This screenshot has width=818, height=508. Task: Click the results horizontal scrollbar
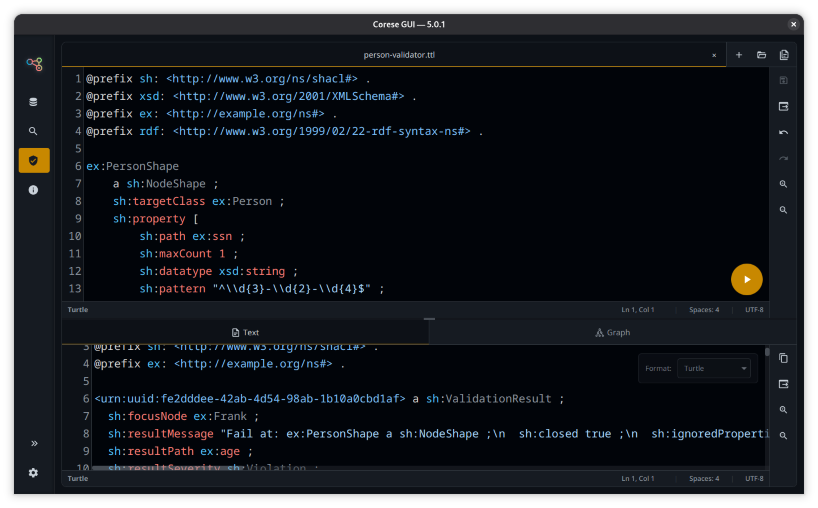168,468
